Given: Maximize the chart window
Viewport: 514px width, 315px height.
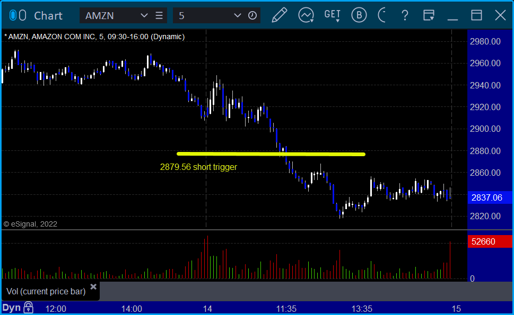Looking at the screenshot, I should click(x=476, y=15).
